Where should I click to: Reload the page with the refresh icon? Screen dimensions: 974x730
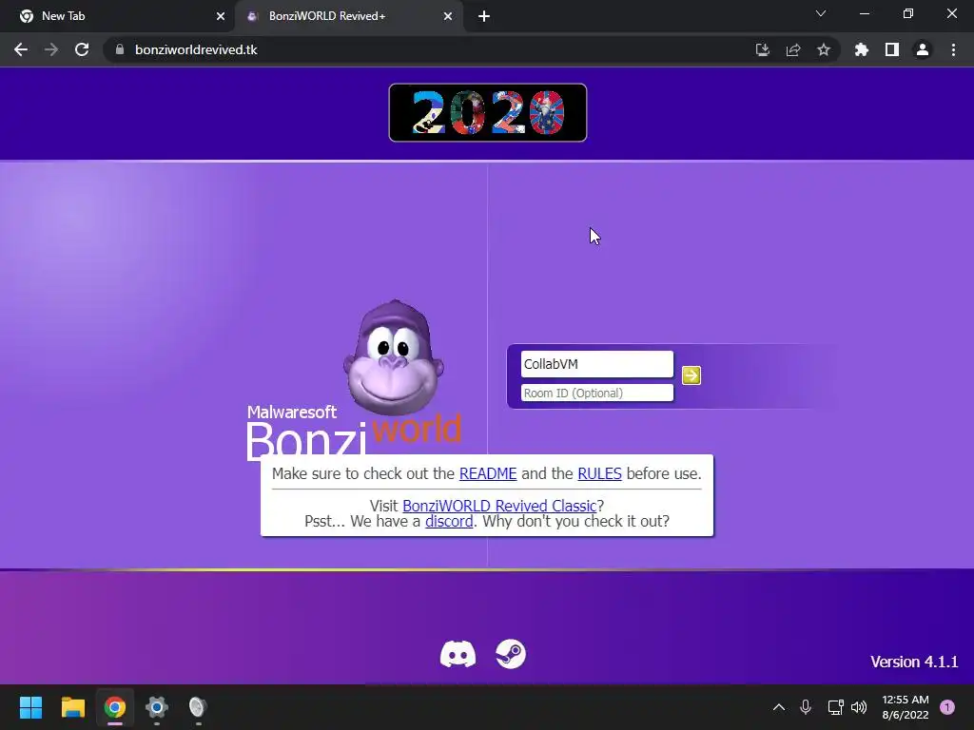pos(82,49)
